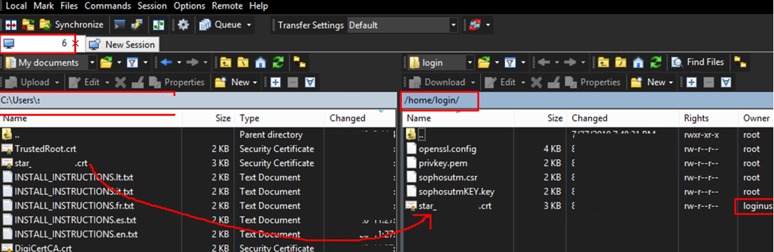
Task: Go to the remote root directory icon
Action: coord(621,63)
